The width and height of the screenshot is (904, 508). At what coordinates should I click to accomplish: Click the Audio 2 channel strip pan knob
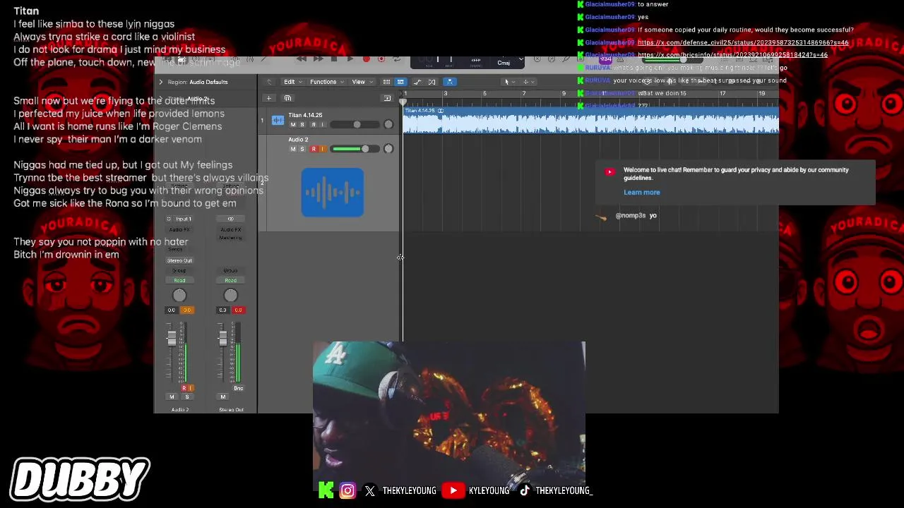[x=179, y=296]
